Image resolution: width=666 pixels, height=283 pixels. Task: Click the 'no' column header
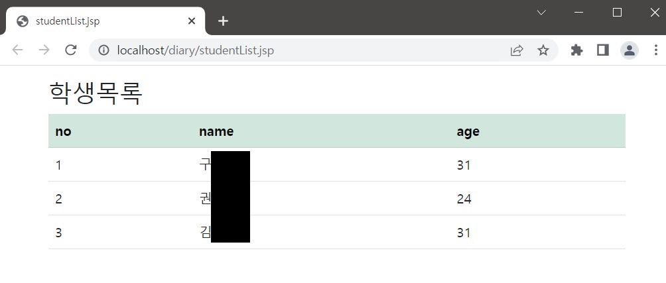click(63, 131)
